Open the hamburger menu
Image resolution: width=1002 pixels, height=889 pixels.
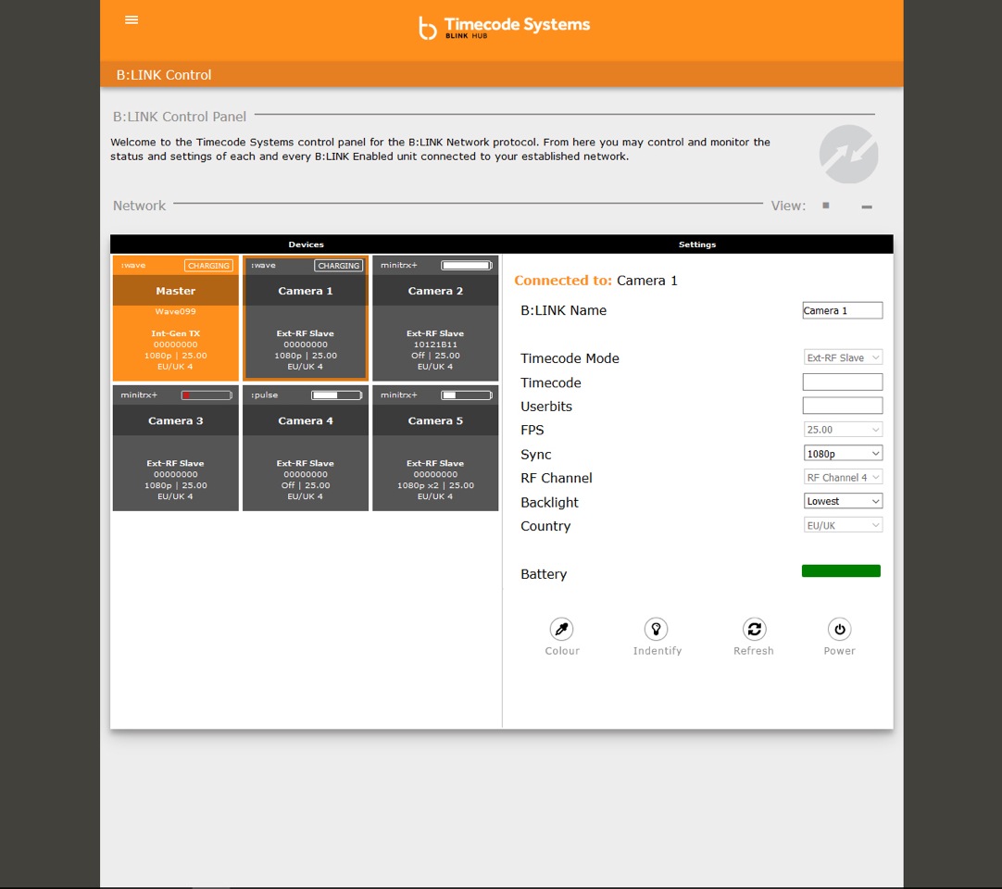pyautogui.click(x=132, y=19)
